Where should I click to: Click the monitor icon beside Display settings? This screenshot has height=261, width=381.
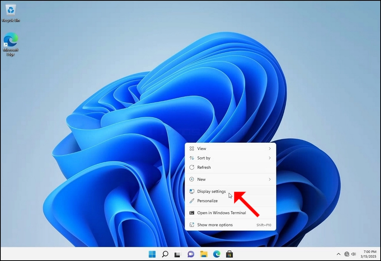[x=192, y=191]
